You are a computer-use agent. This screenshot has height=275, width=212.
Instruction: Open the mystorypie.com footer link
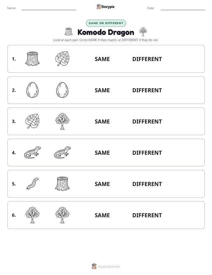pyautogui.click(x=109, y=267)
